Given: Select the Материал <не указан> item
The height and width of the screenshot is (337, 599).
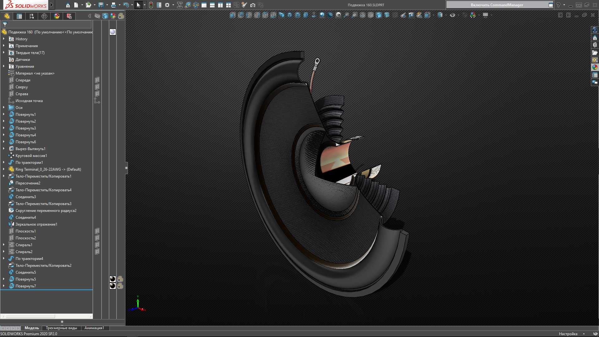Looking at the screenshot, I should point(35,73).
